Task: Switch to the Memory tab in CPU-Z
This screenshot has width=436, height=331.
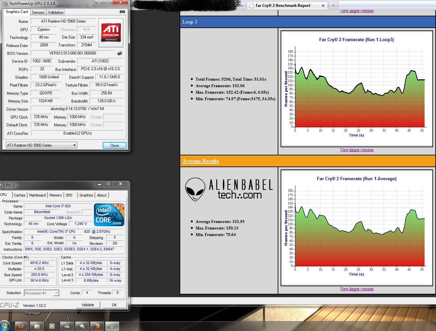Action: coord(56,195)
